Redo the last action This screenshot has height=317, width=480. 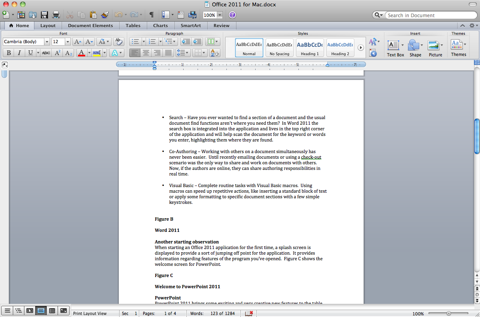pyautogui.click(x=134, y=15)
